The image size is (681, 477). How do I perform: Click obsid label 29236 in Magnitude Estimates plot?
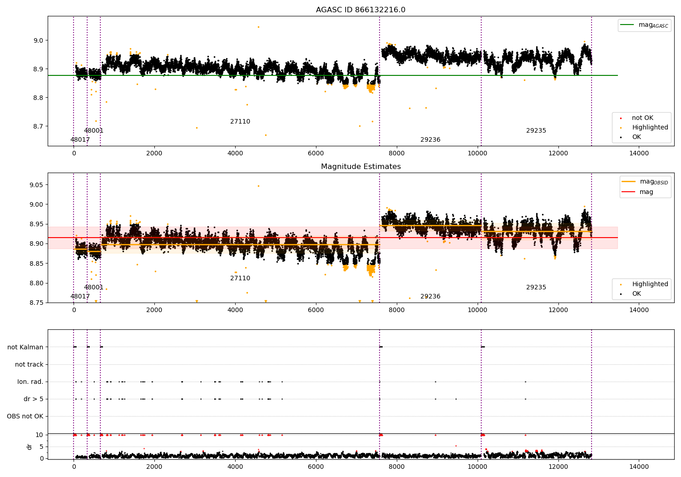tap(430, 297)
